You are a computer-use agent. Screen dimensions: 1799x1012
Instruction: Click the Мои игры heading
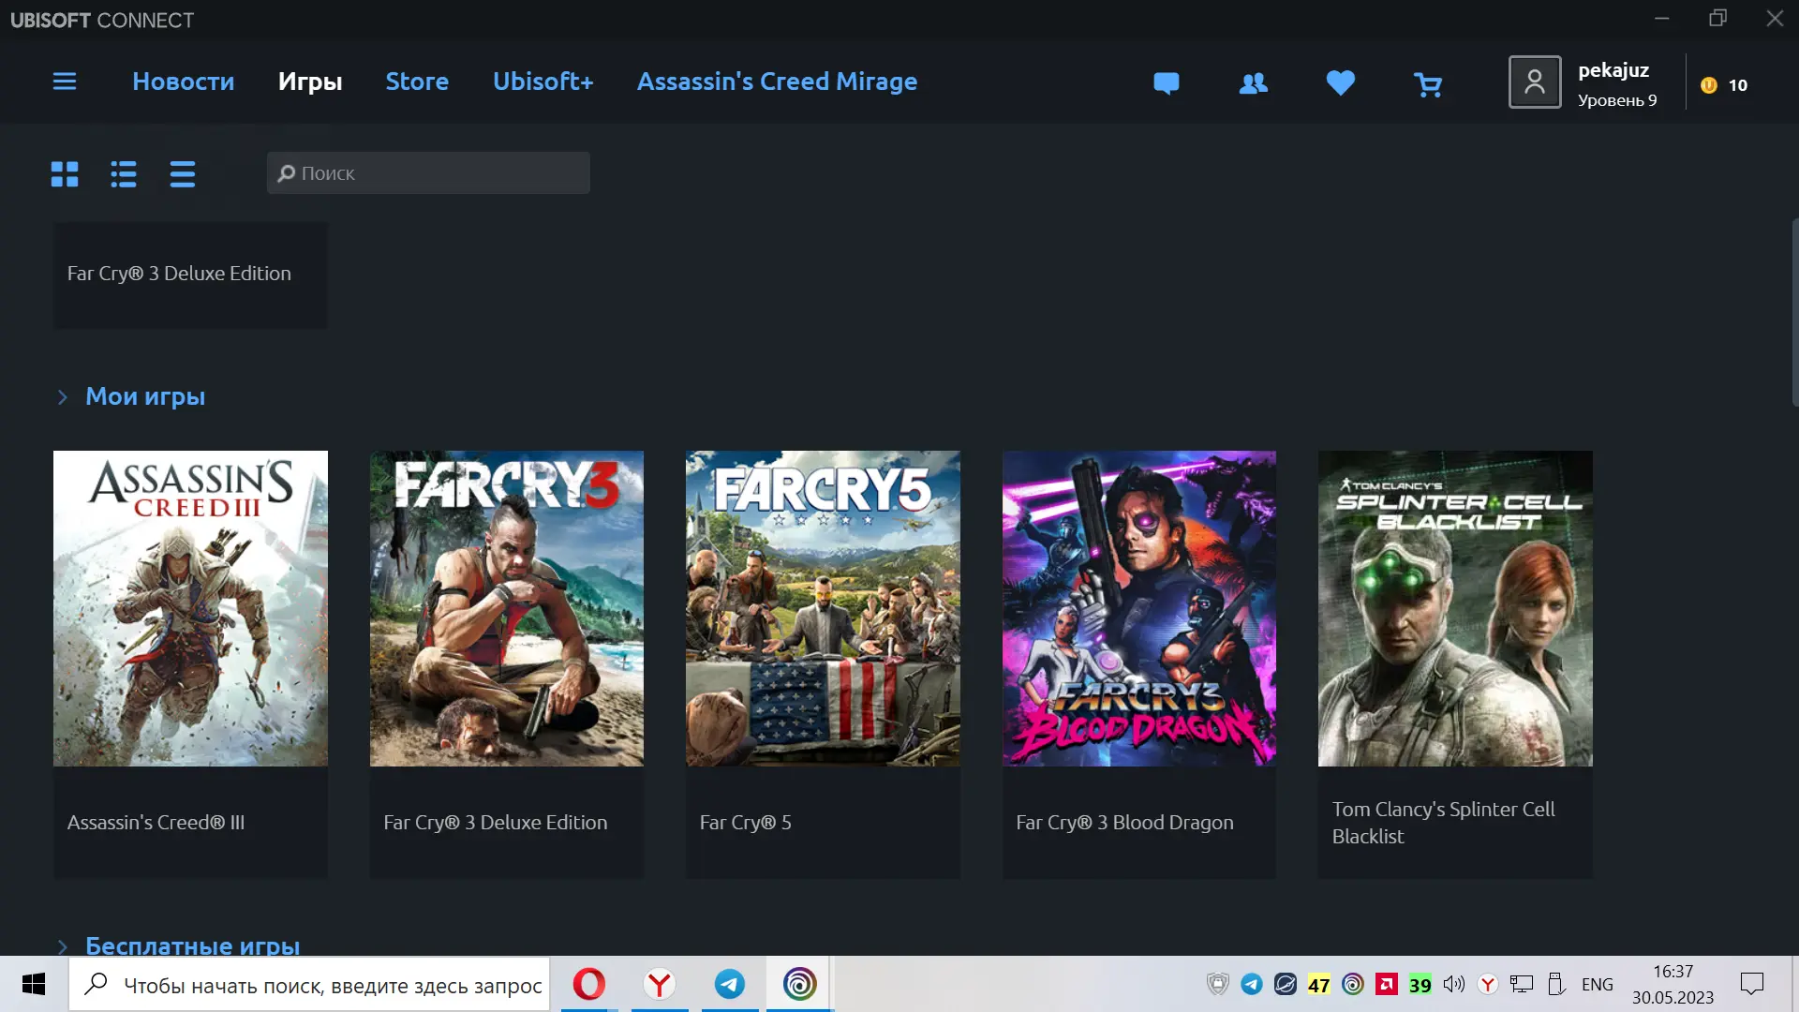145,396
